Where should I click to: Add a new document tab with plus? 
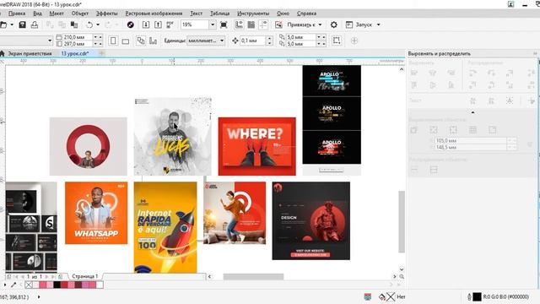coord(102,53)
